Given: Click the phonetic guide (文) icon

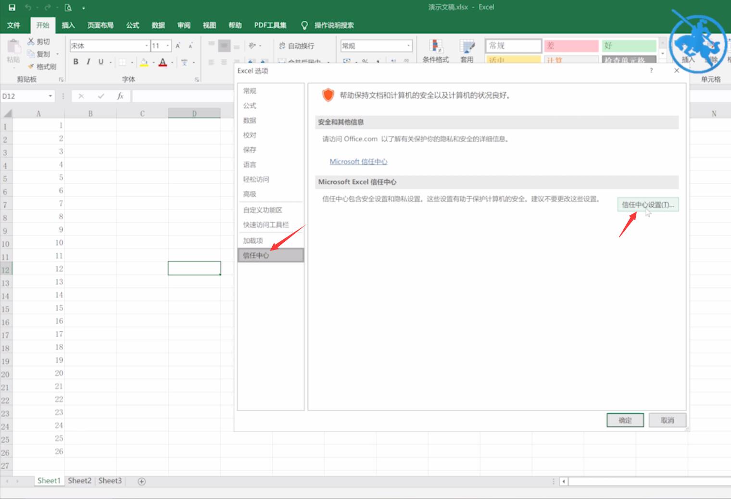Looking at the screenshot, I should 184,62.
